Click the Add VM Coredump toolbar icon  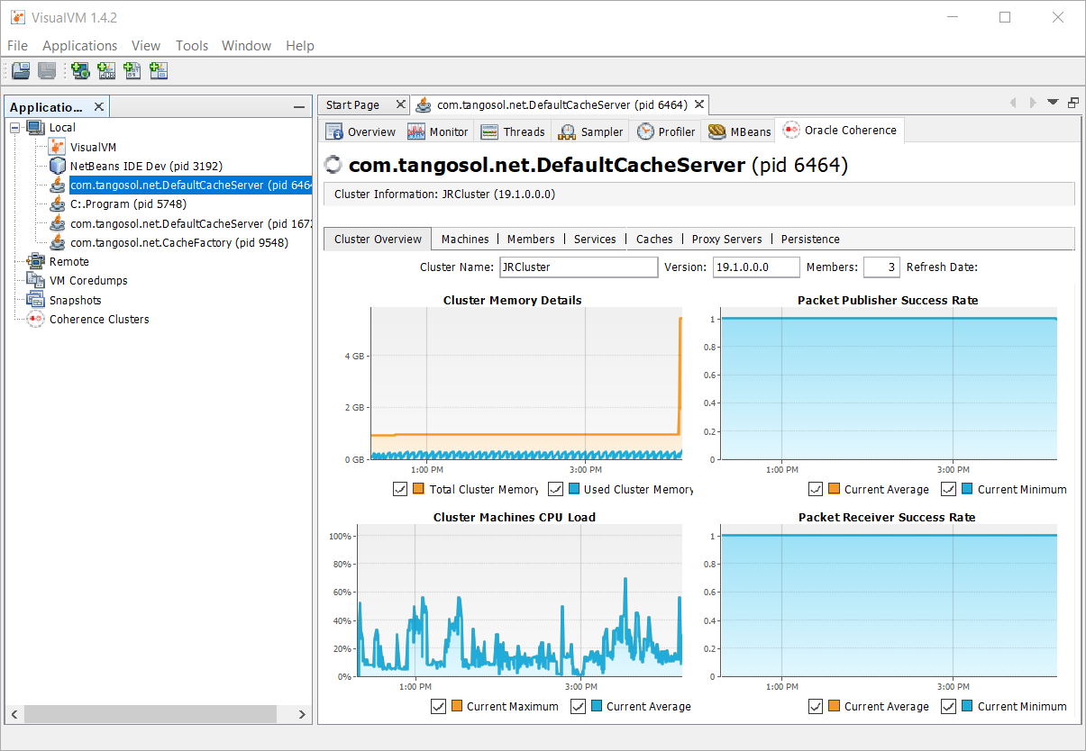tap(132, 70)
